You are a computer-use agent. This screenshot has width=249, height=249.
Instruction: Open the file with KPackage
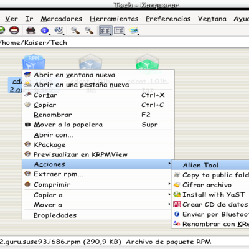click(98, 144)
